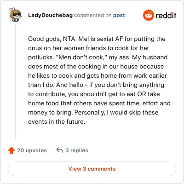The height and width of the screenshot is (184, 184).
Task: Open the blue "post" link
Action: [x=119, y=15]
